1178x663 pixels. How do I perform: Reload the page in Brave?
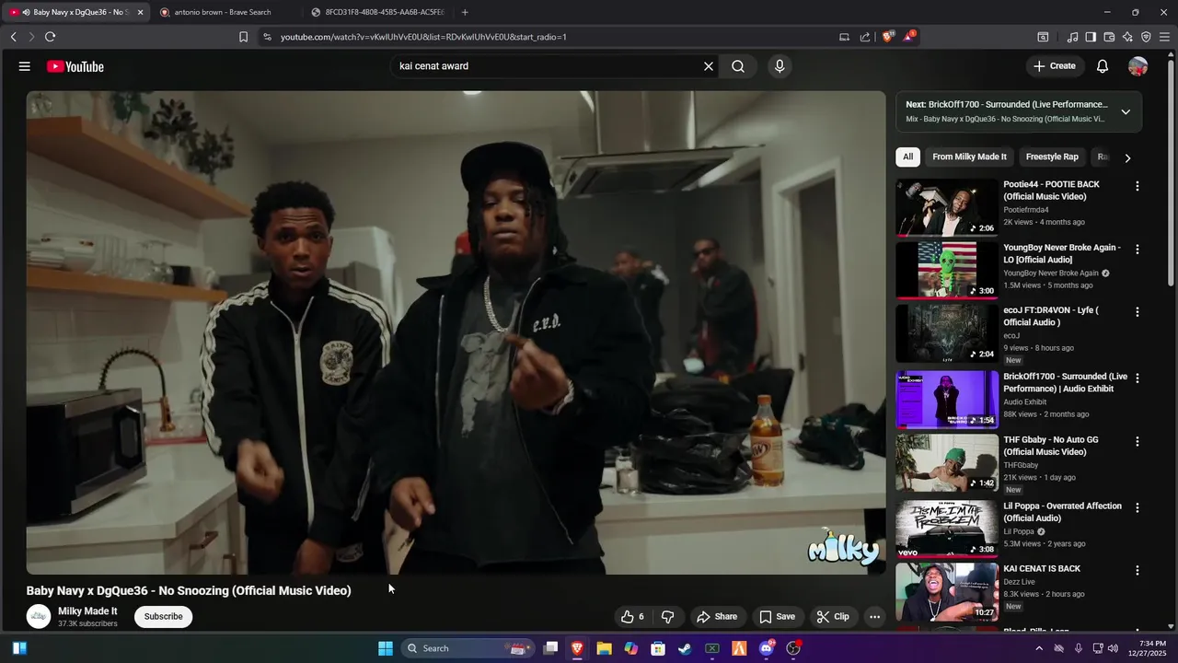[50, 37]
